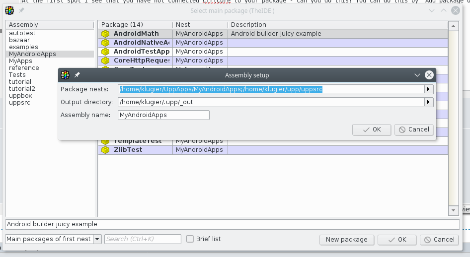Select the examples assembly in list

pos(23,47)
